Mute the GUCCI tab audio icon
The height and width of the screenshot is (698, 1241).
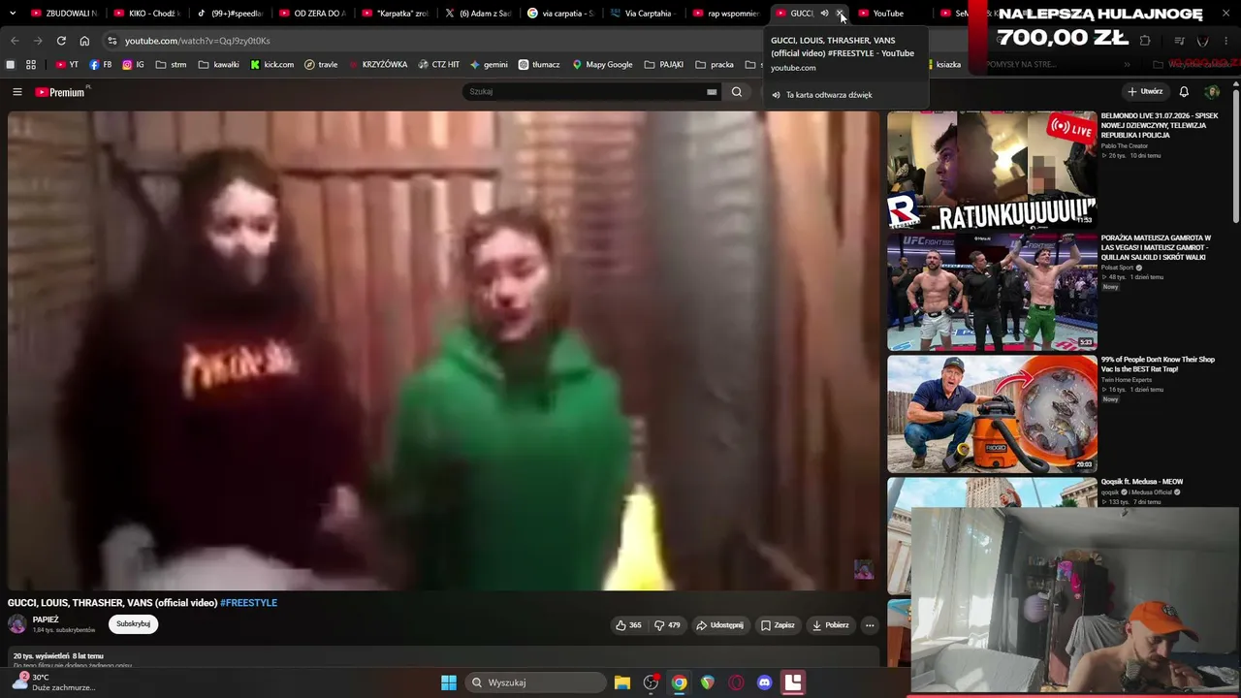[x=824, y=14]
